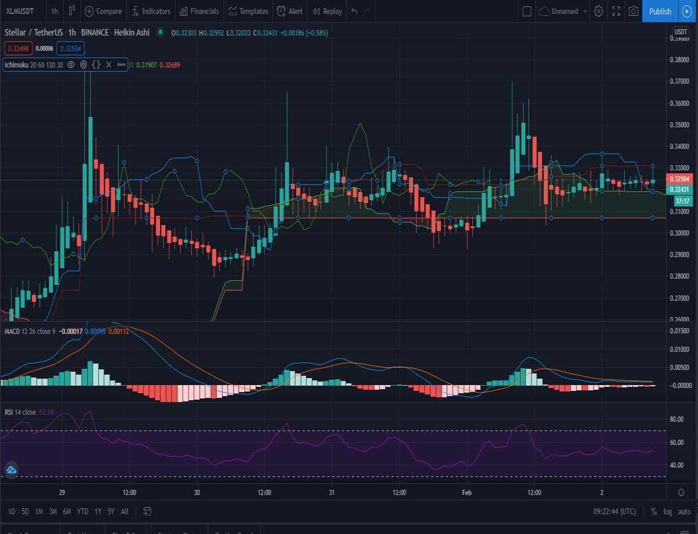Select the 1M time range
The image size is (698, 534).
(x=39, y=511)
